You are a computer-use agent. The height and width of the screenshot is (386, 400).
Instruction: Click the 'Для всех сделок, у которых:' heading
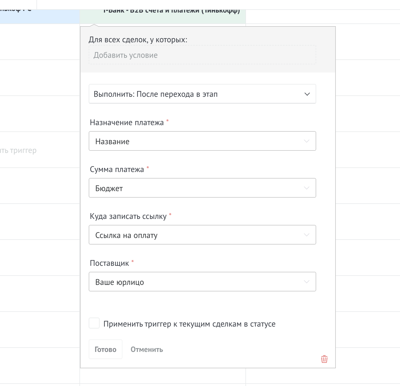[138, 40]
